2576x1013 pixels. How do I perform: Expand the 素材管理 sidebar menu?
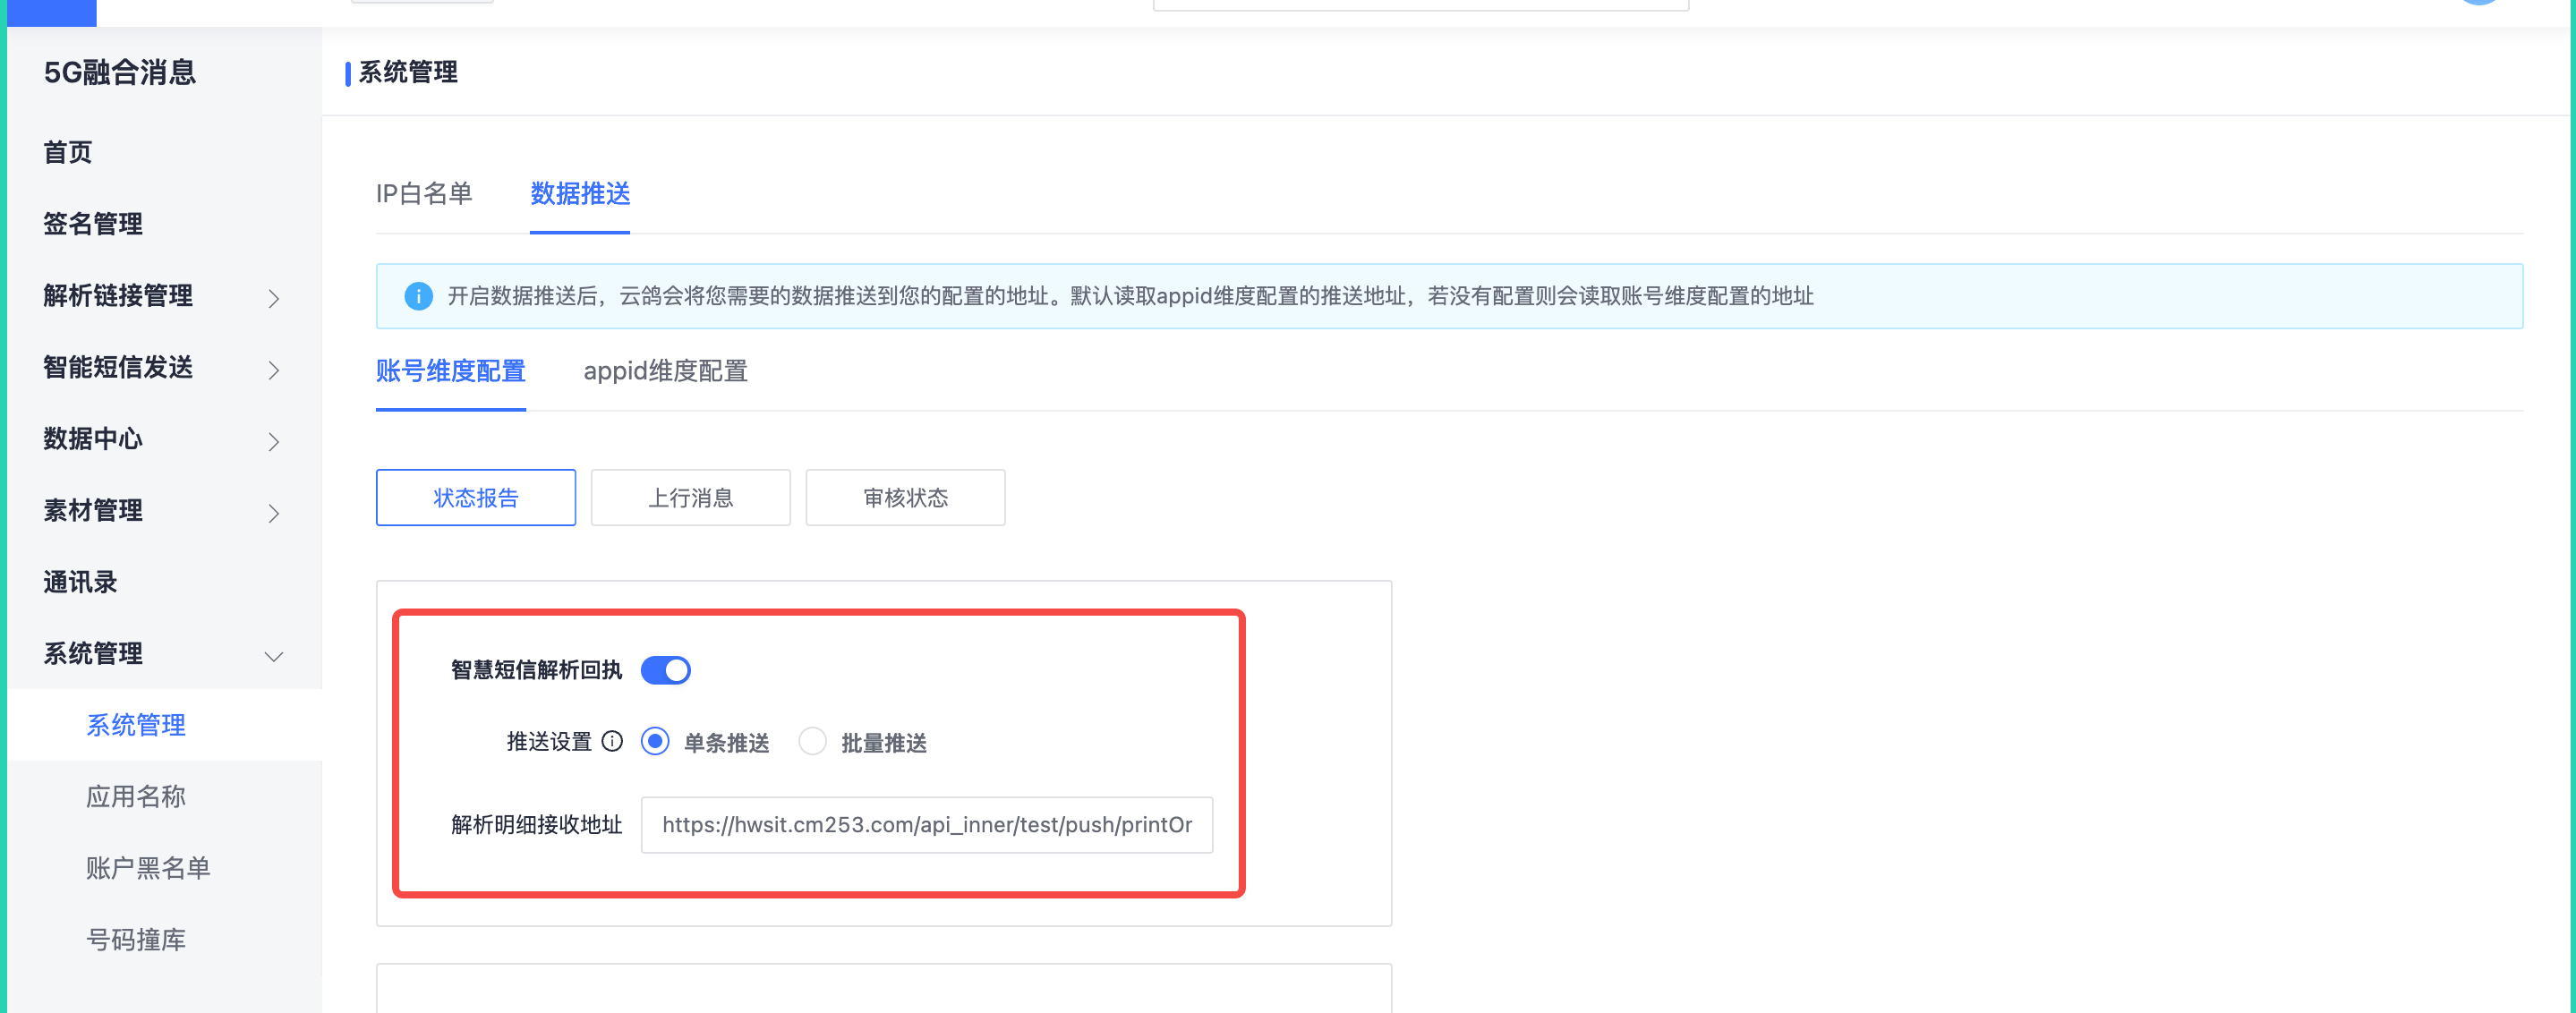click(161, 511)
